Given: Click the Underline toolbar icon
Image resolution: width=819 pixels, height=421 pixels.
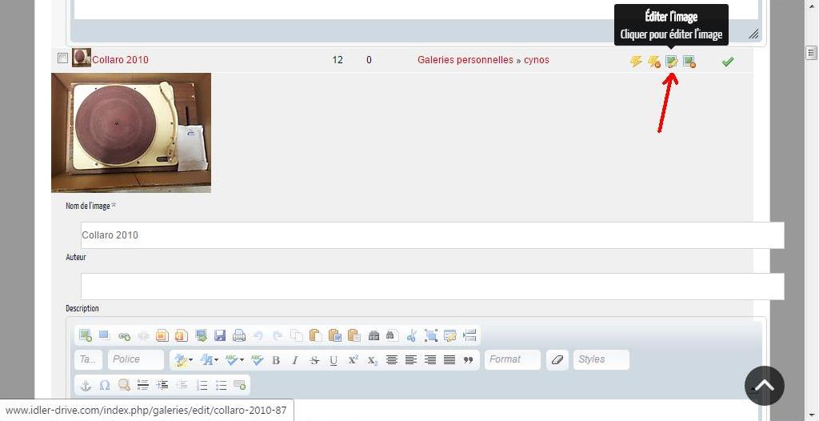Looking at the screenshot, I should (334, 360).
